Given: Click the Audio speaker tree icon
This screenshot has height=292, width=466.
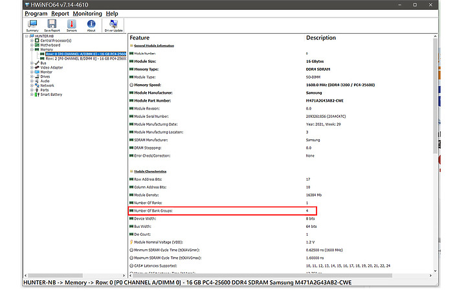Looking at the screenshot, I should tap(37, 81).
